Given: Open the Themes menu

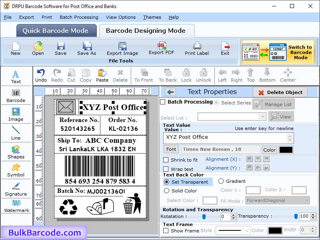Looking at the screenshot, I should pyautogui.click(x=152, y=17).
